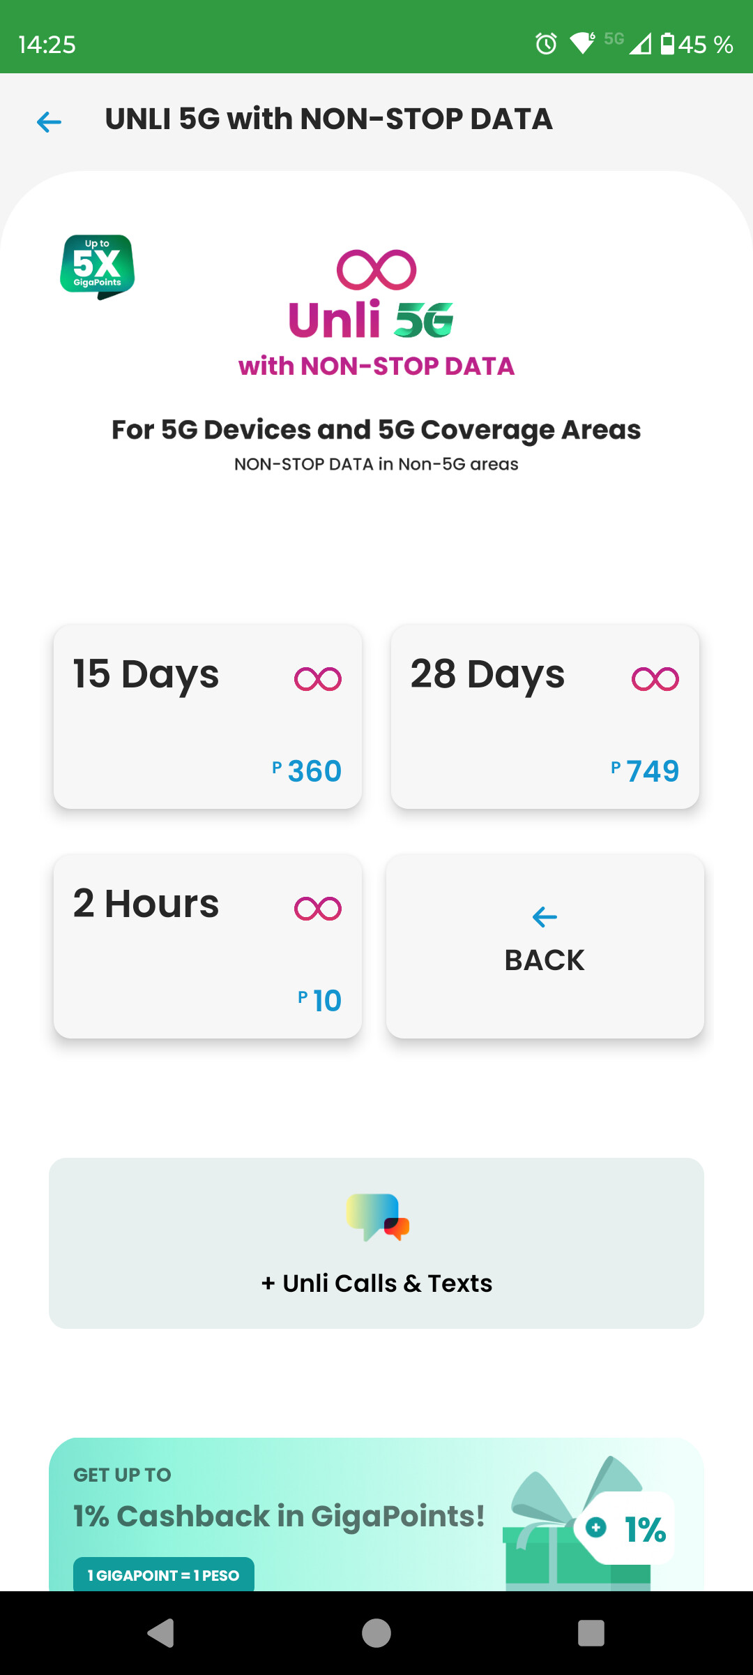Select the 28 Days plan card

tap(545, 717)
